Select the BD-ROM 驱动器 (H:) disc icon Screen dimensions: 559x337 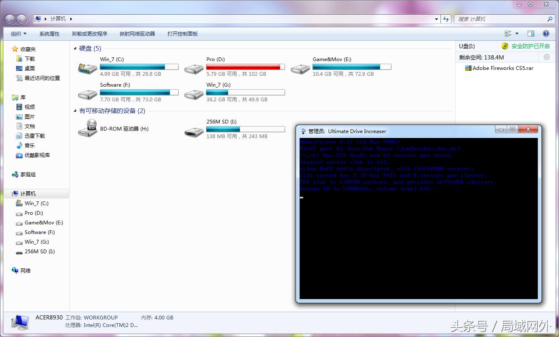(x=88, y=128)
